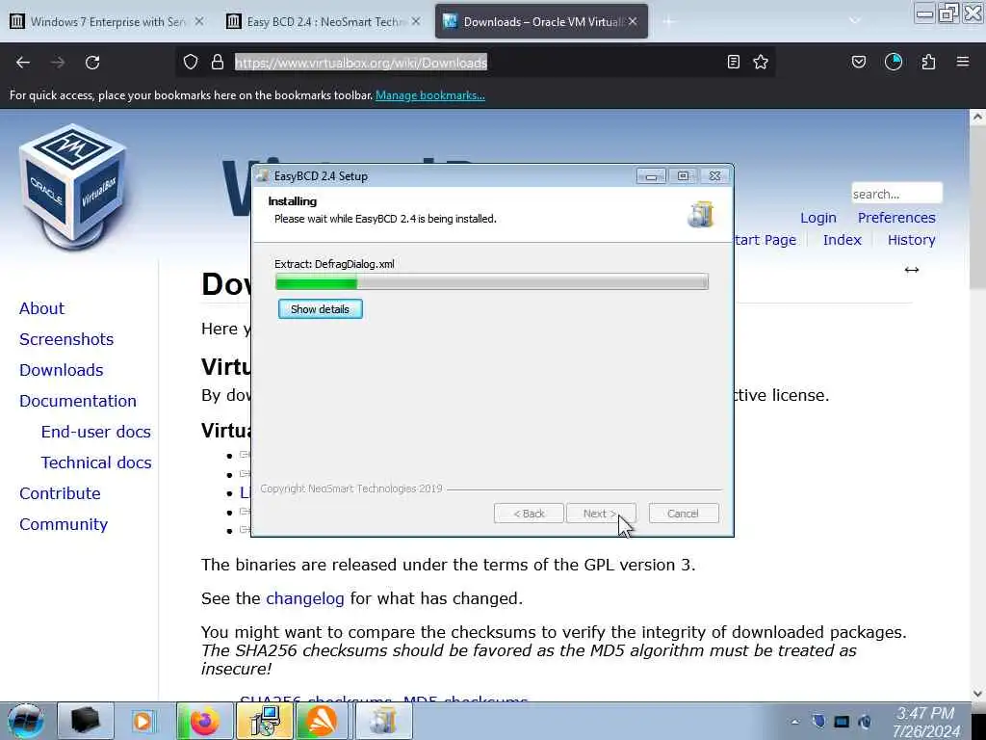986x740 pixels.
Task: Click the browser Back arrow
Action: (x=23, y=63)
